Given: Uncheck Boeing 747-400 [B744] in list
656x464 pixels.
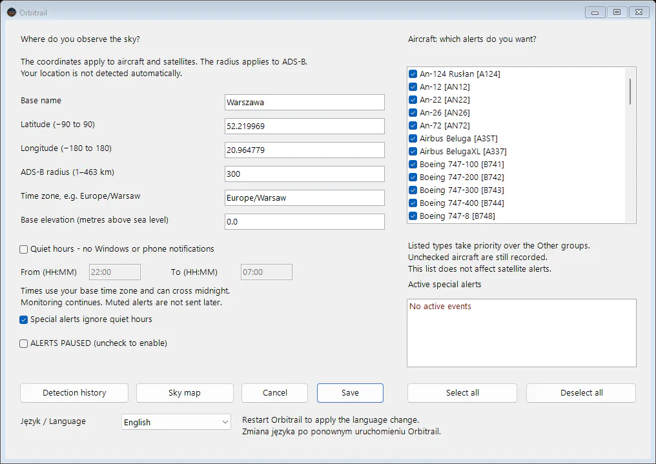Looking at the screenshot, I should tap(413, 203).
